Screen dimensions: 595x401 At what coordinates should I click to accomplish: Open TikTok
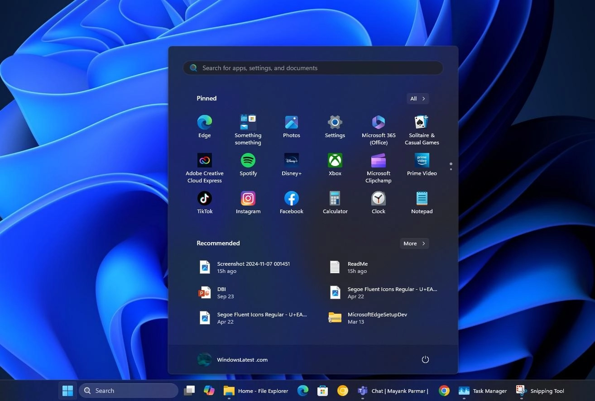204,202
